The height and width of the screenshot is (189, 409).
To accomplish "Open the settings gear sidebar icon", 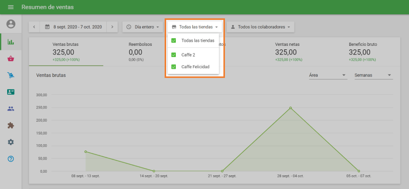I will (11, 142).
